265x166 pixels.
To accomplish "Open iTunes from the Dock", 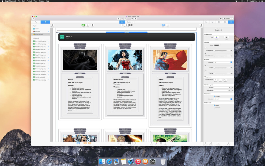I will (x=138, y=162).
